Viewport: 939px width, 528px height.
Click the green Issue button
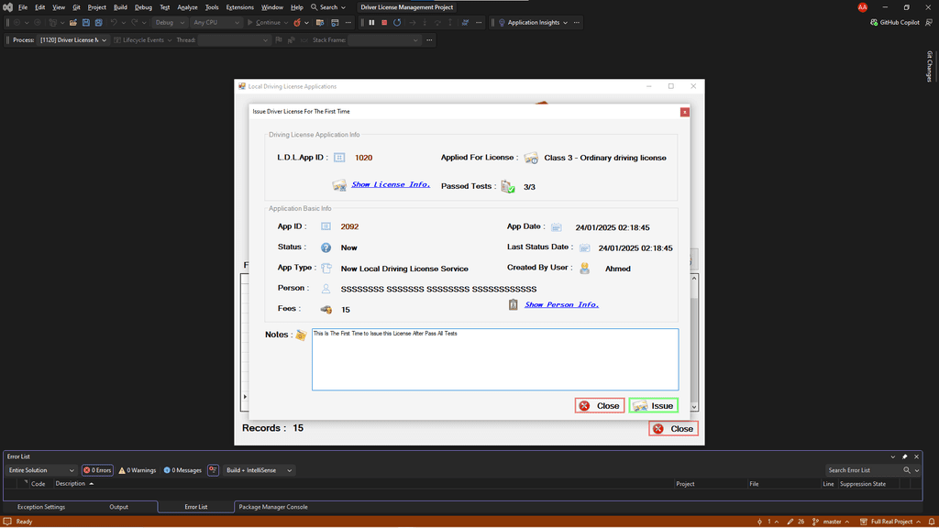pyautogui.click(x=654, y=406)
